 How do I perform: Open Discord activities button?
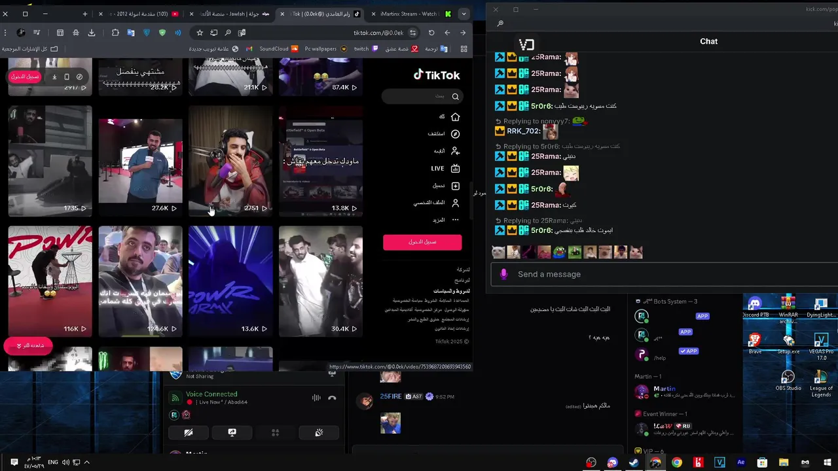pyautogui.click(x=276, y=432)
